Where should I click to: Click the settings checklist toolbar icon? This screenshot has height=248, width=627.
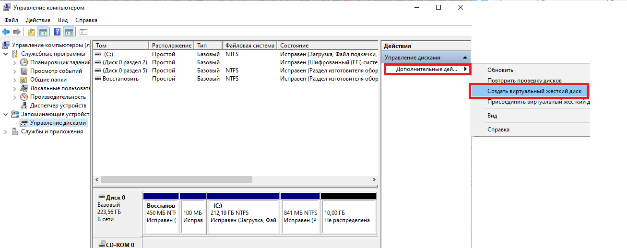tap(83, 32)
